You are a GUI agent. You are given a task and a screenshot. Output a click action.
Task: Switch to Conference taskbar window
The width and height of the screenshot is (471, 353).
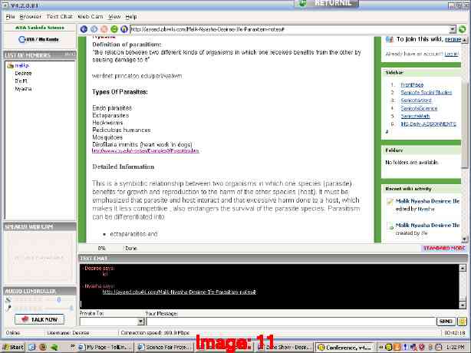click(x=345, y=348)
